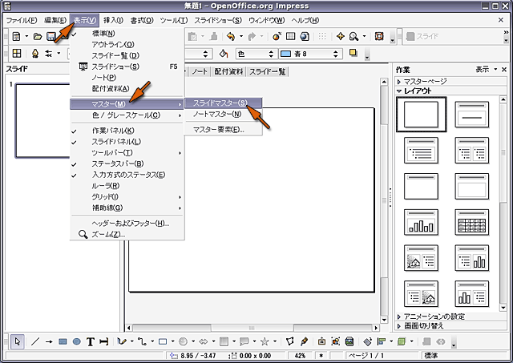The image size is (513, 363).
Task: Toggle ステータスバー (Status Bar) check item
Action: (116, 163)
